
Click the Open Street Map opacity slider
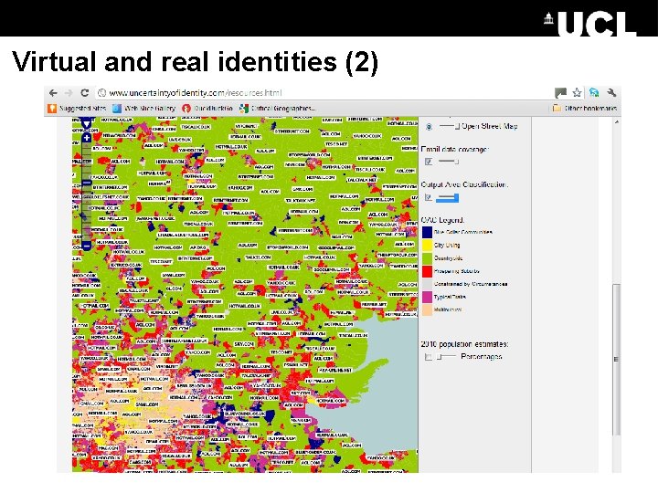[450, 126]
